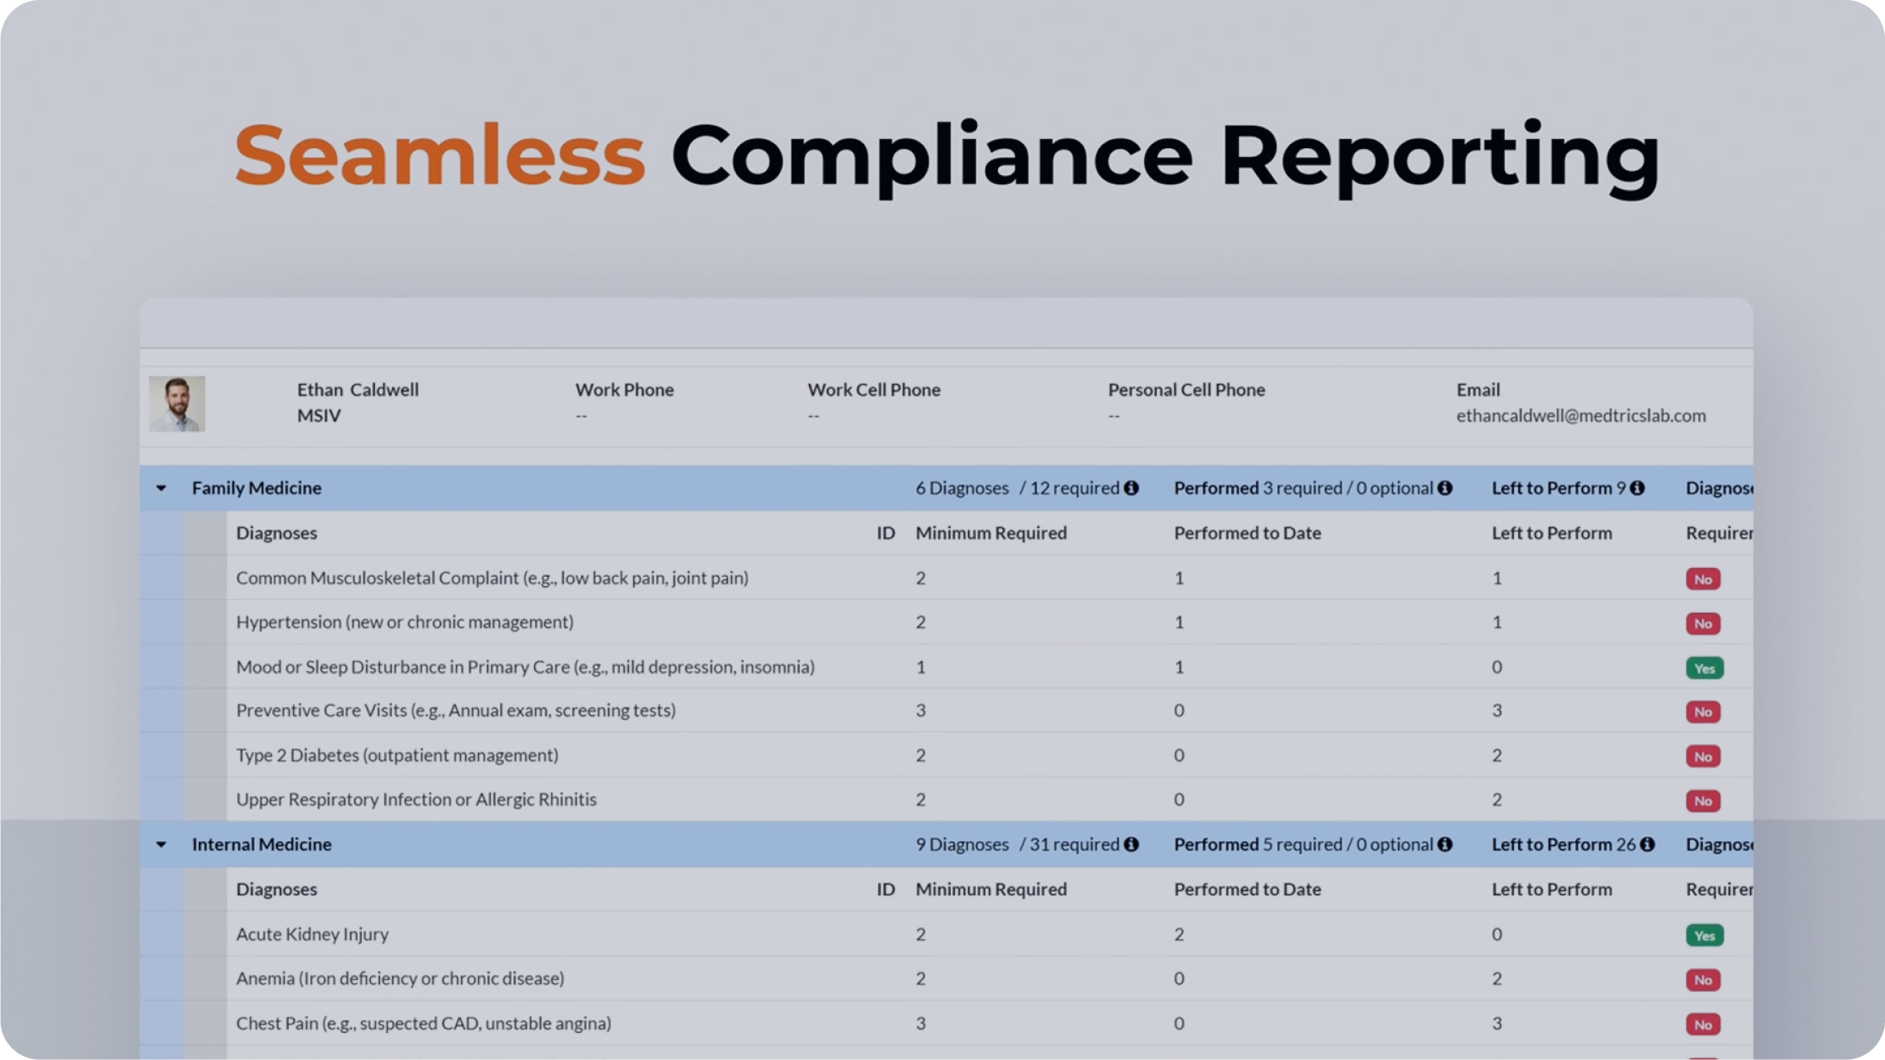This screenshot has height=1060, width=1885.
Task: Click the Family Medicine section header label
Action: (x=256, y=488)
